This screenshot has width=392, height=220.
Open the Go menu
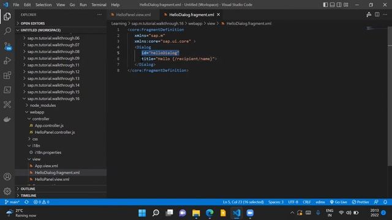point(72,5)
